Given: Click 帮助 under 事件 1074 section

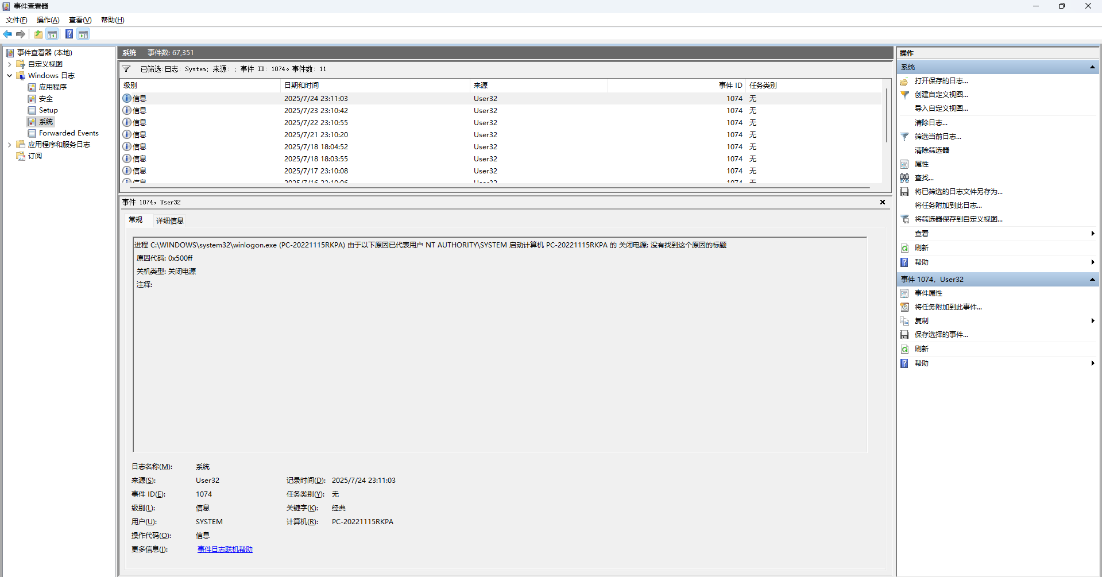Looking at the screenshot, I should click(922, 363).
